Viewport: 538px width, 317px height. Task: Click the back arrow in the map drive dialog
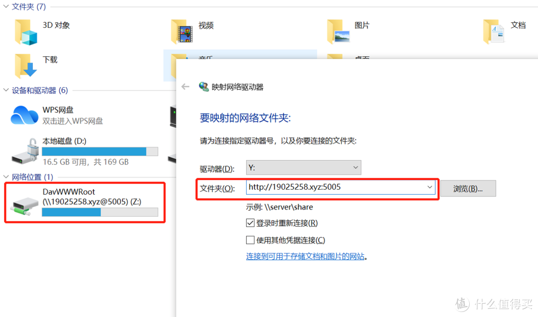(x=186, y=87)
